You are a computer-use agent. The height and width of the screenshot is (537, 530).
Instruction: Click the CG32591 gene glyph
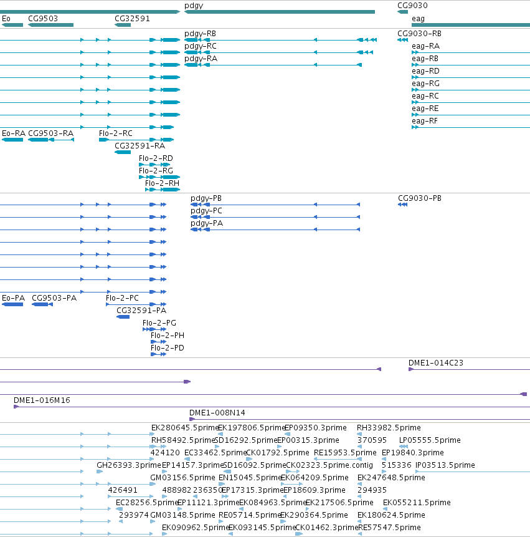[123, 25]
